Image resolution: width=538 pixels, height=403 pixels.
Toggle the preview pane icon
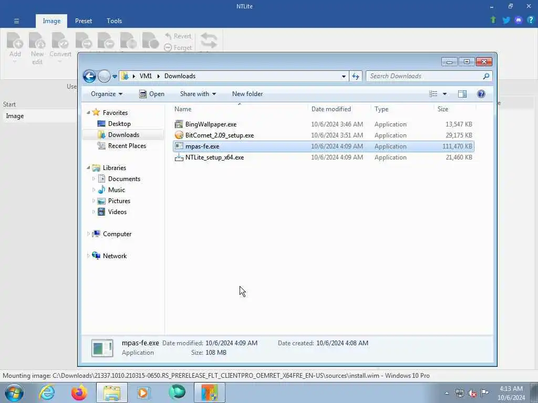click(462, 94)
